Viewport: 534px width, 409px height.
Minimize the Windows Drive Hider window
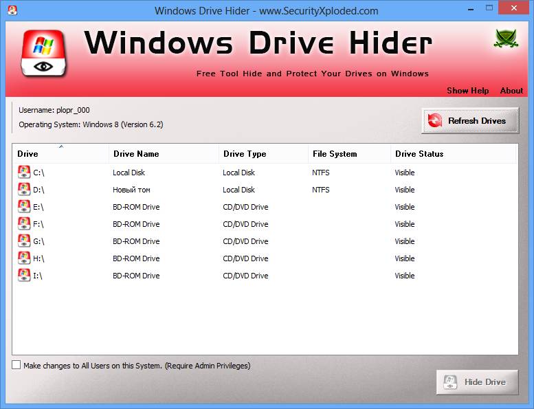471,8
